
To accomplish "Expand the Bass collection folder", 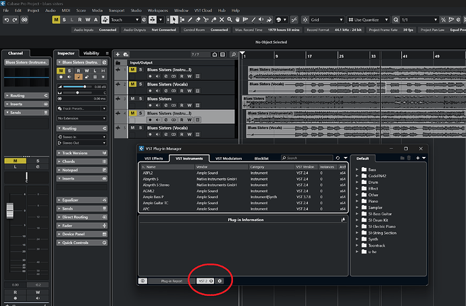I will click(x=357, y=170).
